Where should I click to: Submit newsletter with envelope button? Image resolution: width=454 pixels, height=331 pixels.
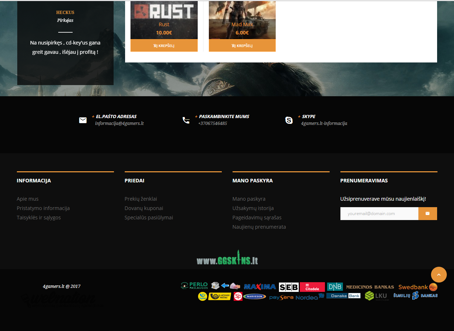click(428, 214)
